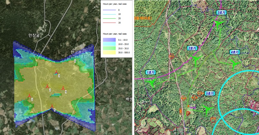Click legend value '20' next to green line

tap(119, 18)
